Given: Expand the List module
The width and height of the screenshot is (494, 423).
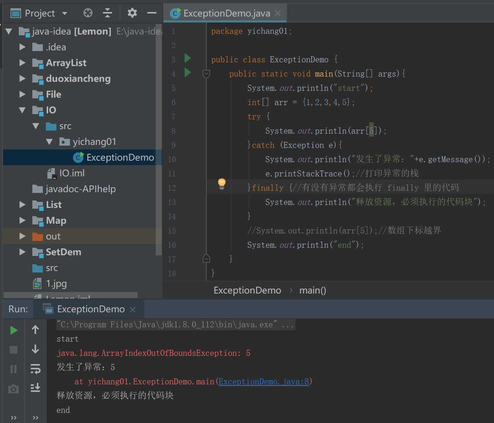Looking at the screenshot, I should click(22, 205).
